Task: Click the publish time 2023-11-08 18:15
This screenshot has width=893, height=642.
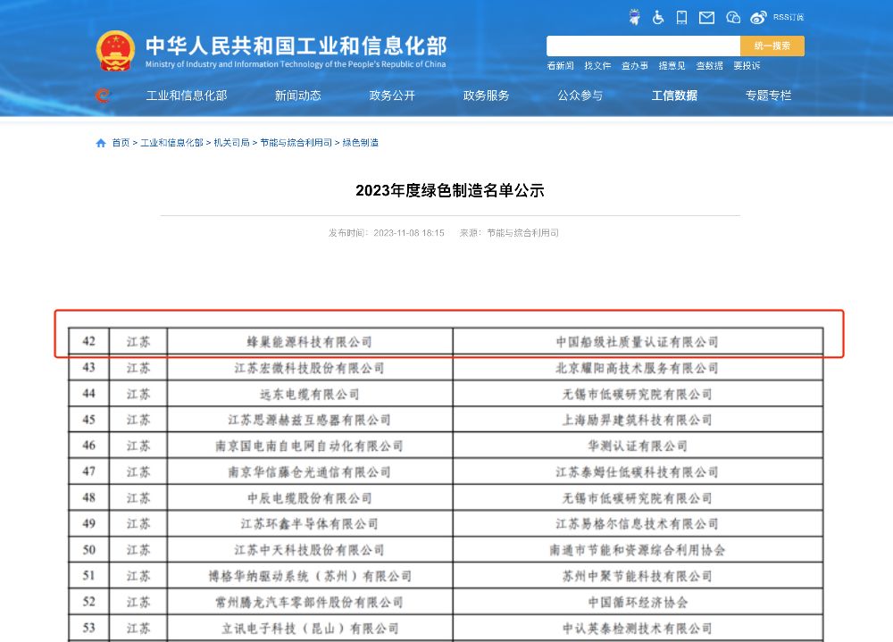Action: tap(409, 233)
